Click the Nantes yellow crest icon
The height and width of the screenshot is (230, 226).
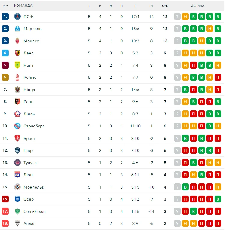coord(17,65)
